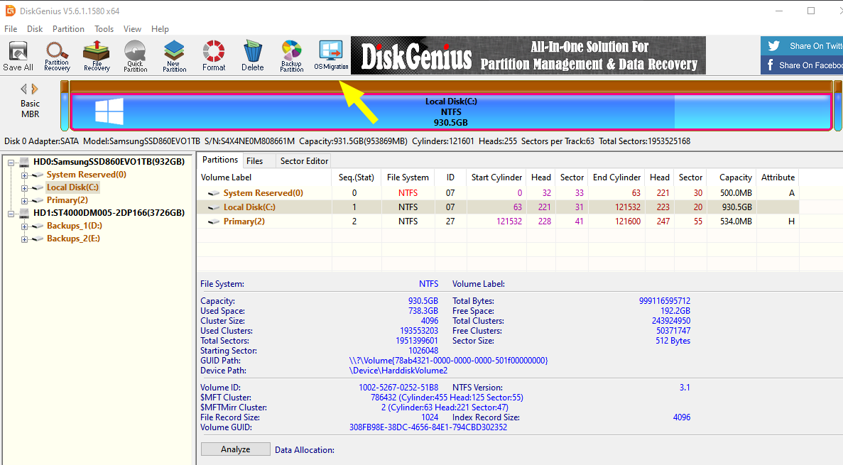Go to next disk with right arrow
This screenshot has height=465, width=843.
(35, 89)
